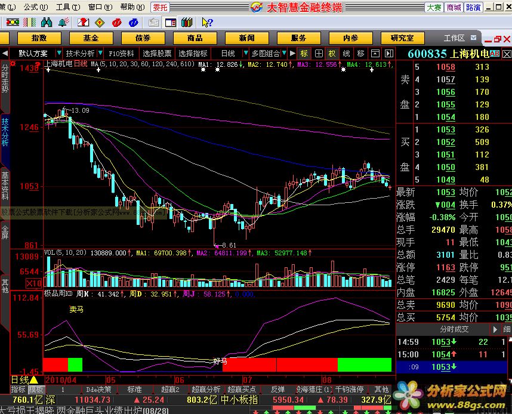
Task: Click the 基金 yellow button
Action: click(x=91, y=38)
